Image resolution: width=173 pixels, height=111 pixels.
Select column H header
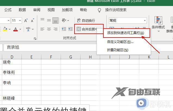(x=90, y=57)
